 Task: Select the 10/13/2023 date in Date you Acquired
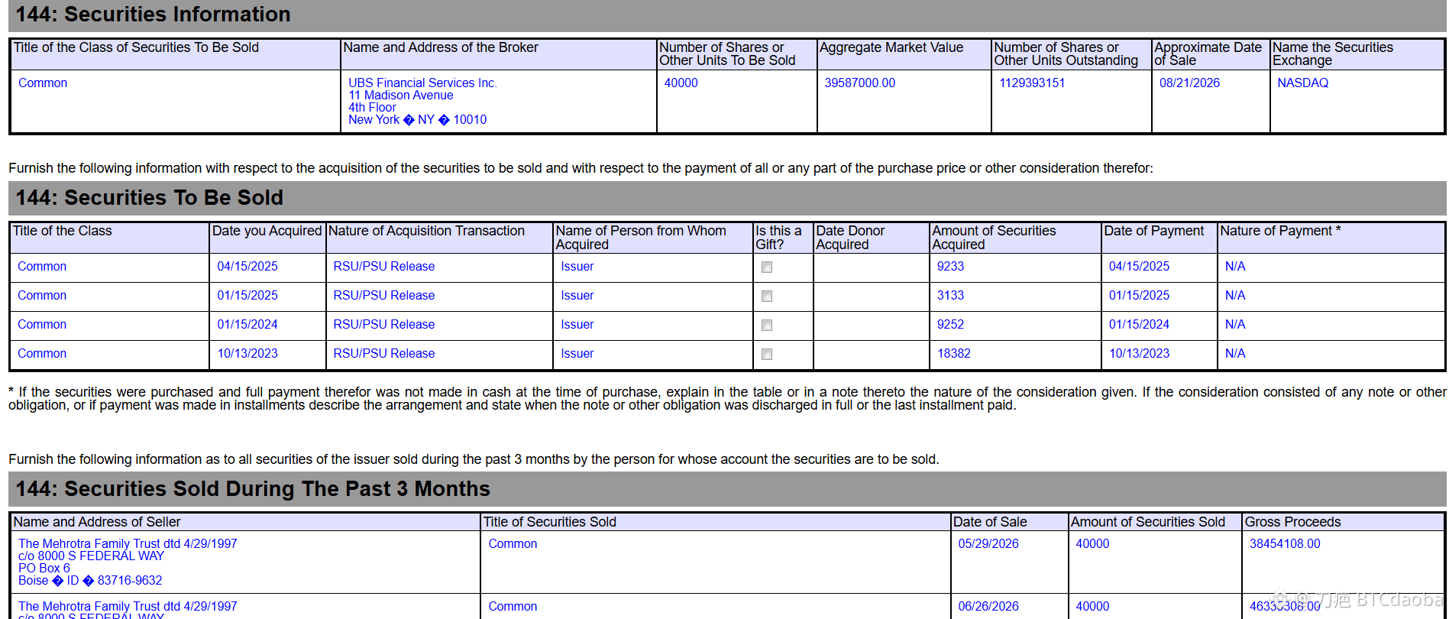click(247, 353)
